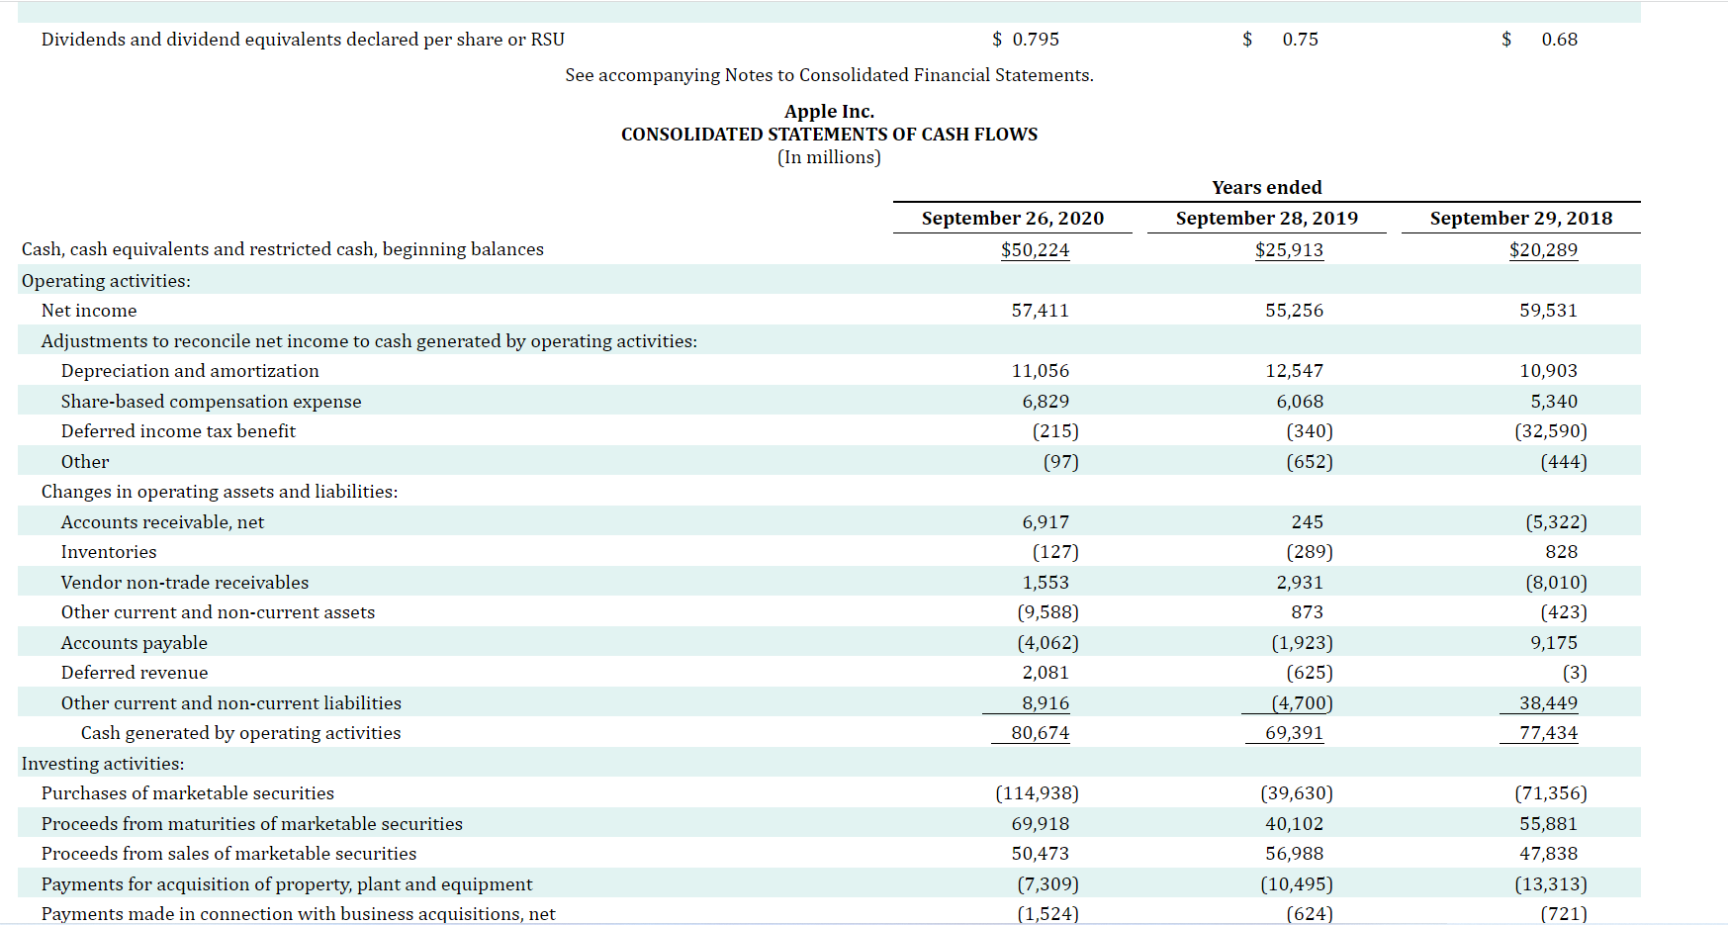1728x925 pixels.
Task: Select 'Changes in operating assets and liabilities:' label
Action: pos(220,492)
